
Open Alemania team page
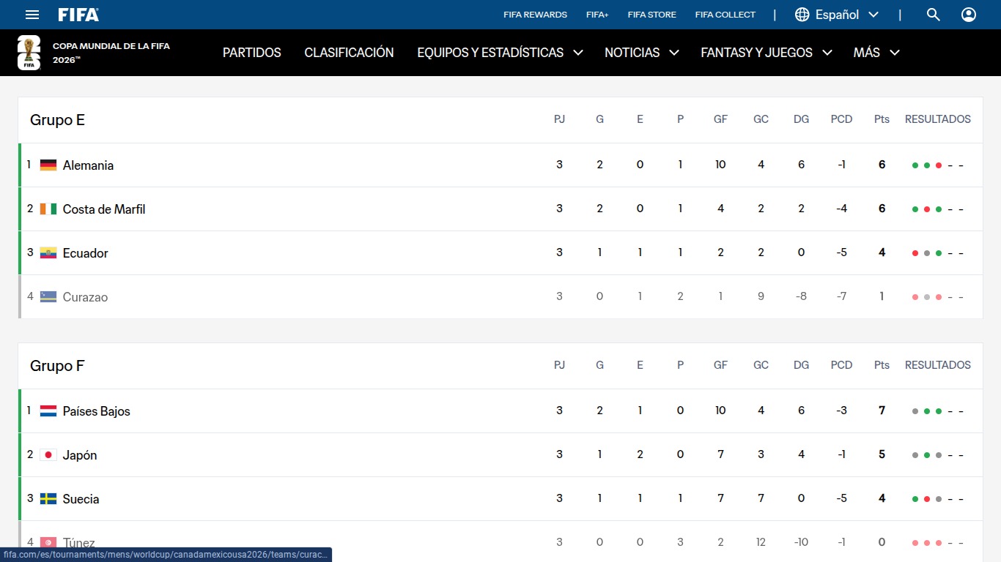[x=88, y=165]
